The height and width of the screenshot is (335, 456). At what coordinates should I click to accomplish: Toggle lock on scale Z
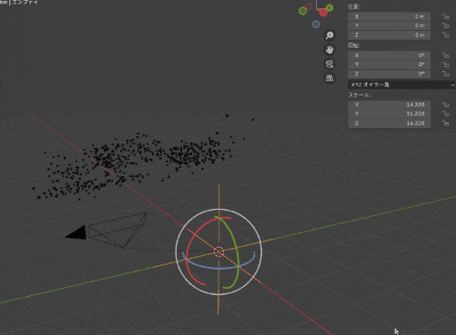(445, 123)
